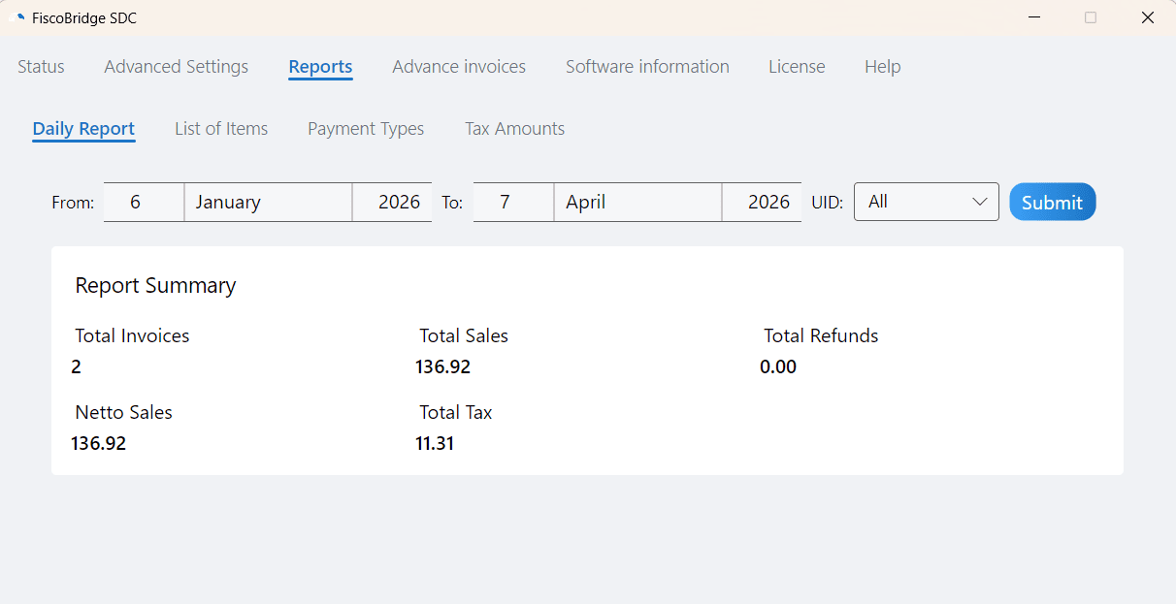View the Tax Amounts sub-tab
The width and height of the screenshot is (1176, 604).
(x=514, y=129)
